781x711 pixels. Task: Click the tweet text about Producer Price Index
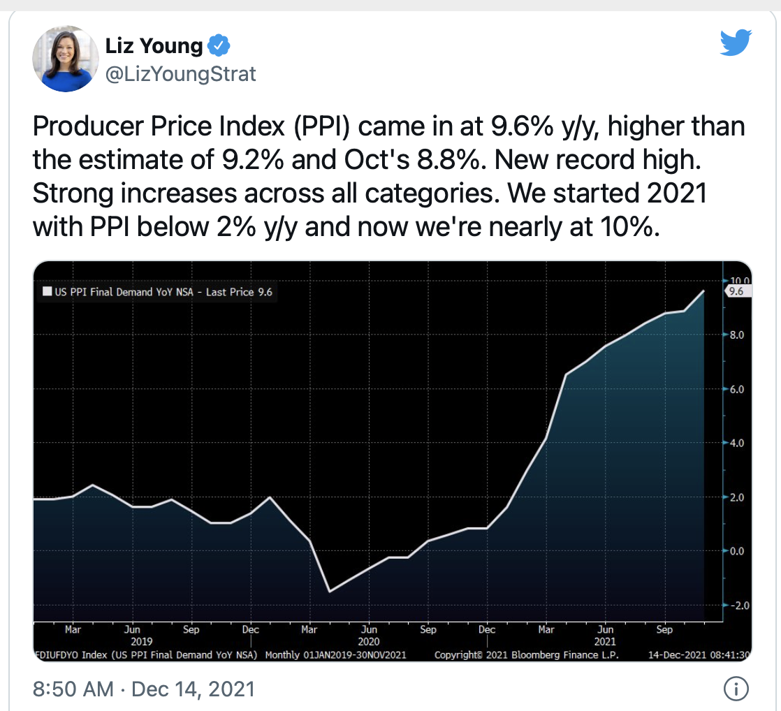tap(389, 176)
